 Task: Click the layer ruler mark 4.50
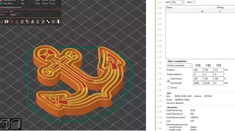point(160,57)
